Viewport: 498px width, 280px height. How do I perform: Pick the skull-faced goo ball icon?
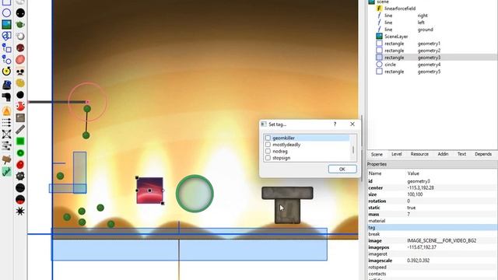[x=20, y=72]
